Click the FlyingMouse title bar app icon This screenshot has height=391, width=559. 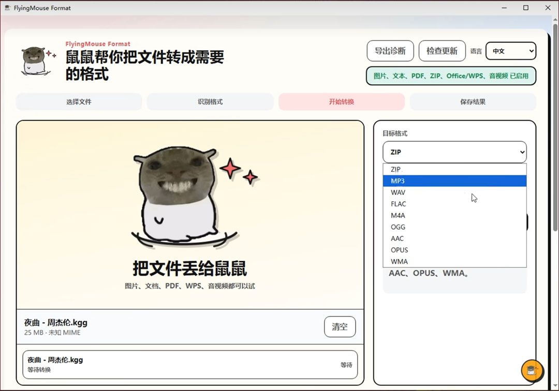[7, 8]
